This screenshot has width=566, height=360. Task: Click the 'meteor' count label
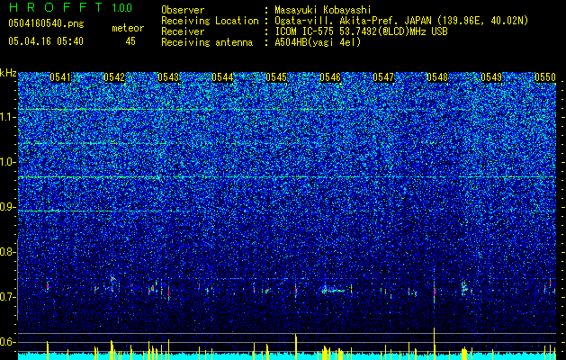coord(128,28)
